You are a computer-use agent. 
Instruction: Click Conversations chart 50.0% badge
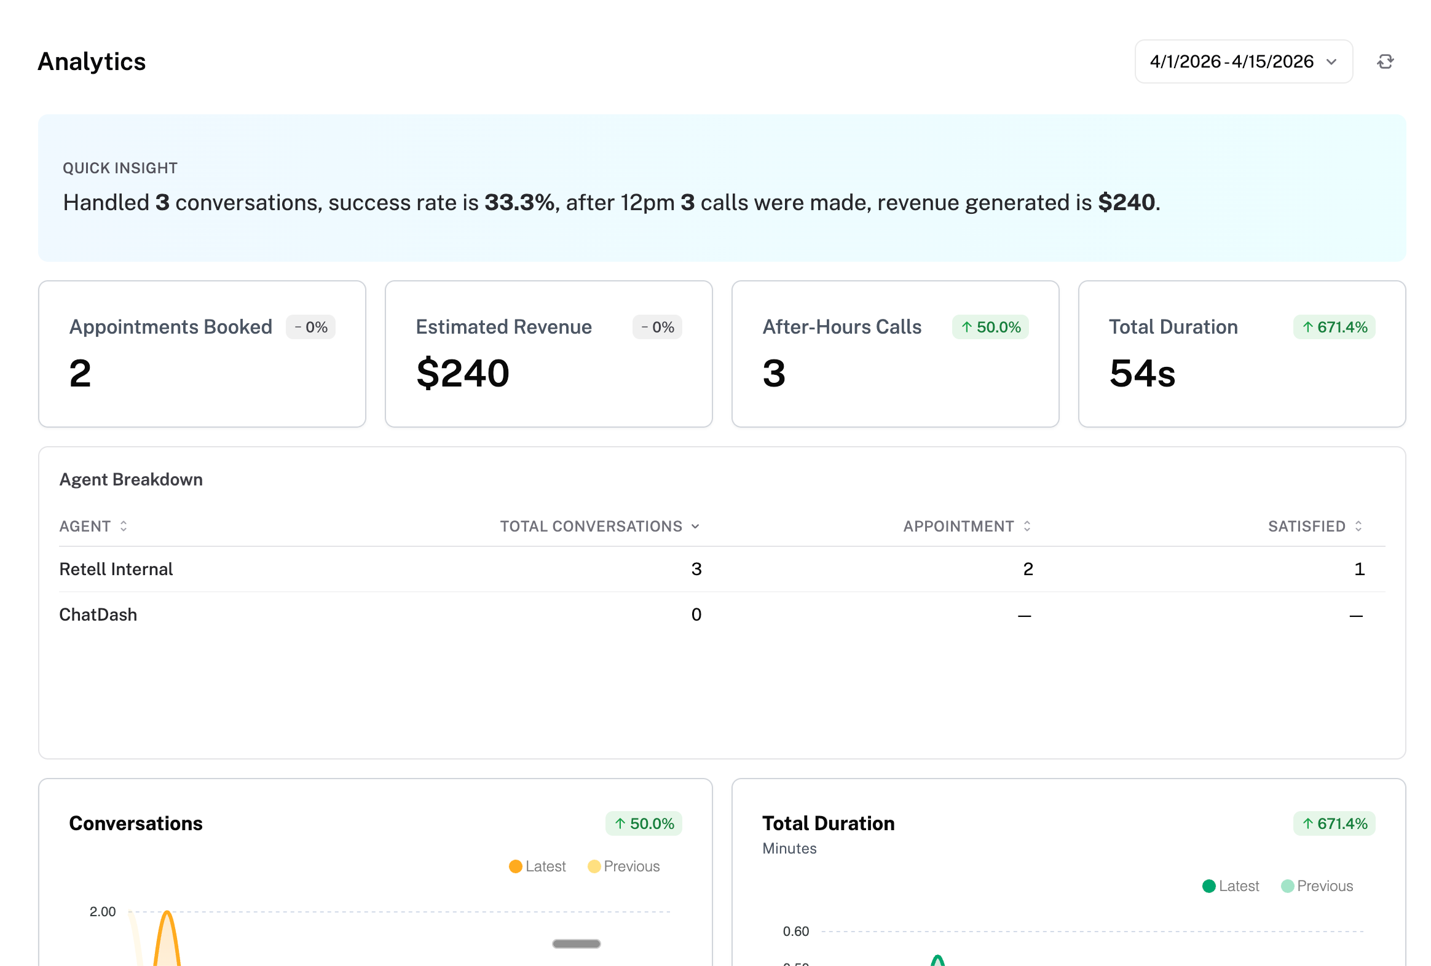click(644, 824)
